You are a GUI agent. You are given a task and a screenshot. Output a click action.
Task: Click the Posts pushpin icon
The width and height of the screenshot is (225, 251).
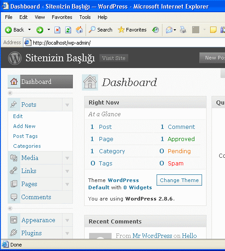13,105
